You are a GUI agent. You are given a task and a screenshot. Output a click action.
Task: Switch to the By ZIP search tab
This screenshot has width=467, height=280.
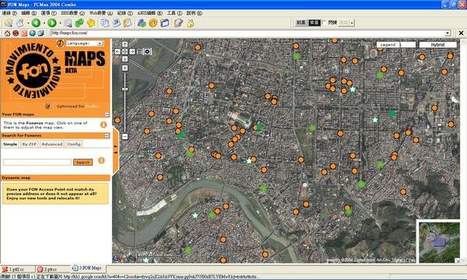(x=30, y=144)
